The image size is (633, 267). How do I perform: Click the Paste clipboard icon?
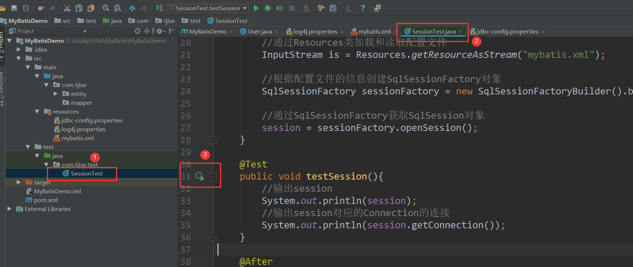[x=91, y=8]
